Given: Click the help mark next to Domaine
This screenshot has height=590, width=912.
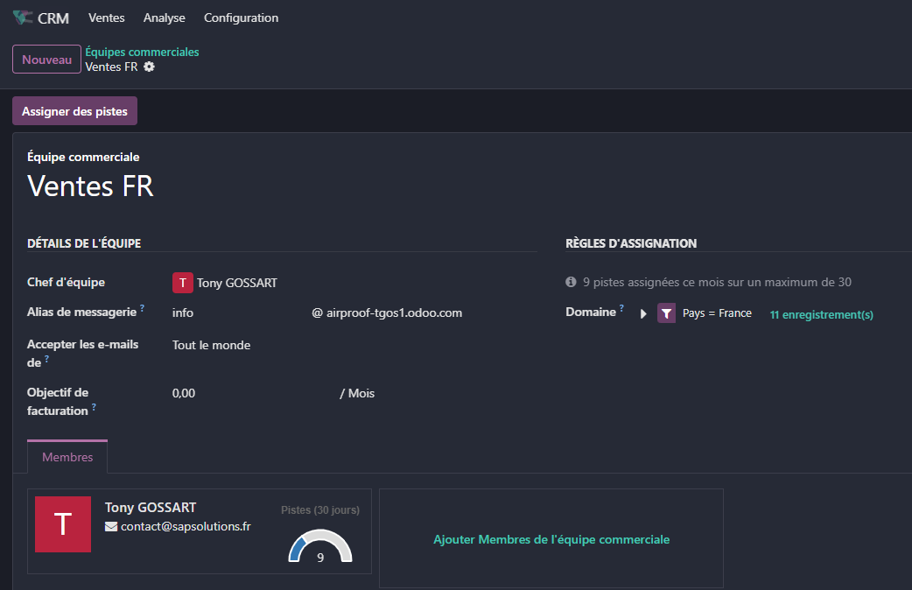Looking at the screenshot, I should pos(621,306).
